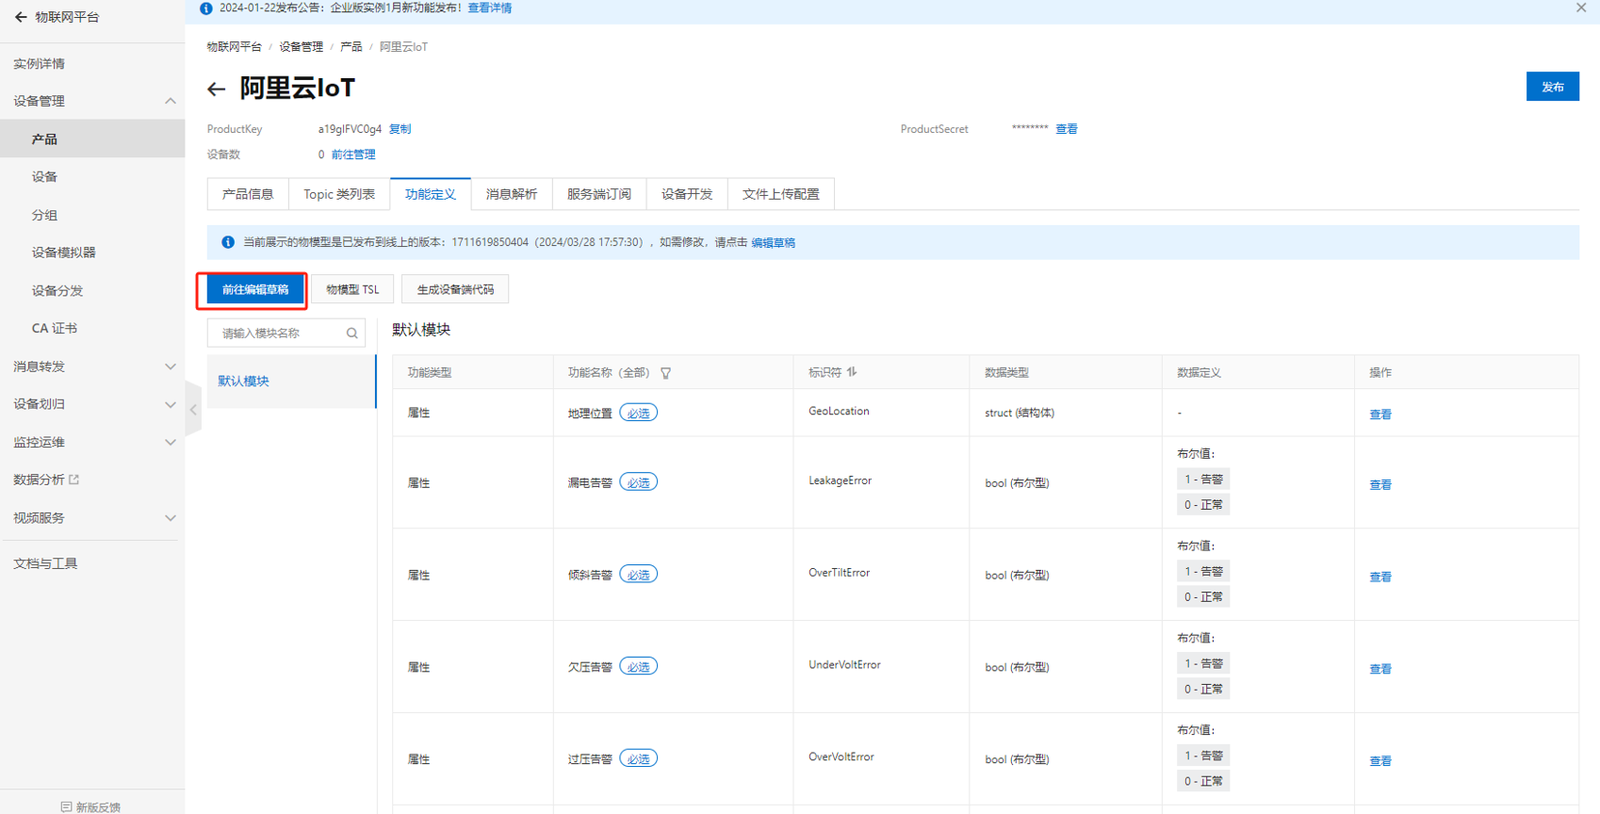The width and height of the screenshot is (1600, 814).
Task: Open the 服务端订阅 tab
Action: [599, 194]
